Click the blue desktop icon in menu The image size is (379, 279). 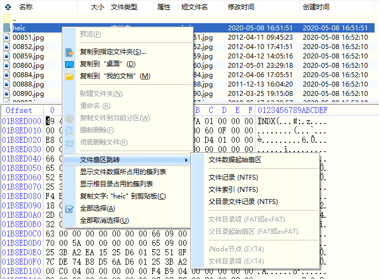coord(70,64)
